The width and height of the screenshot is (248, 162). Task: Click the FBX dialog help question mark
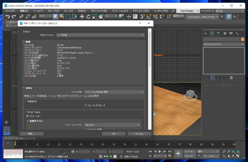[x=140, y=23]
